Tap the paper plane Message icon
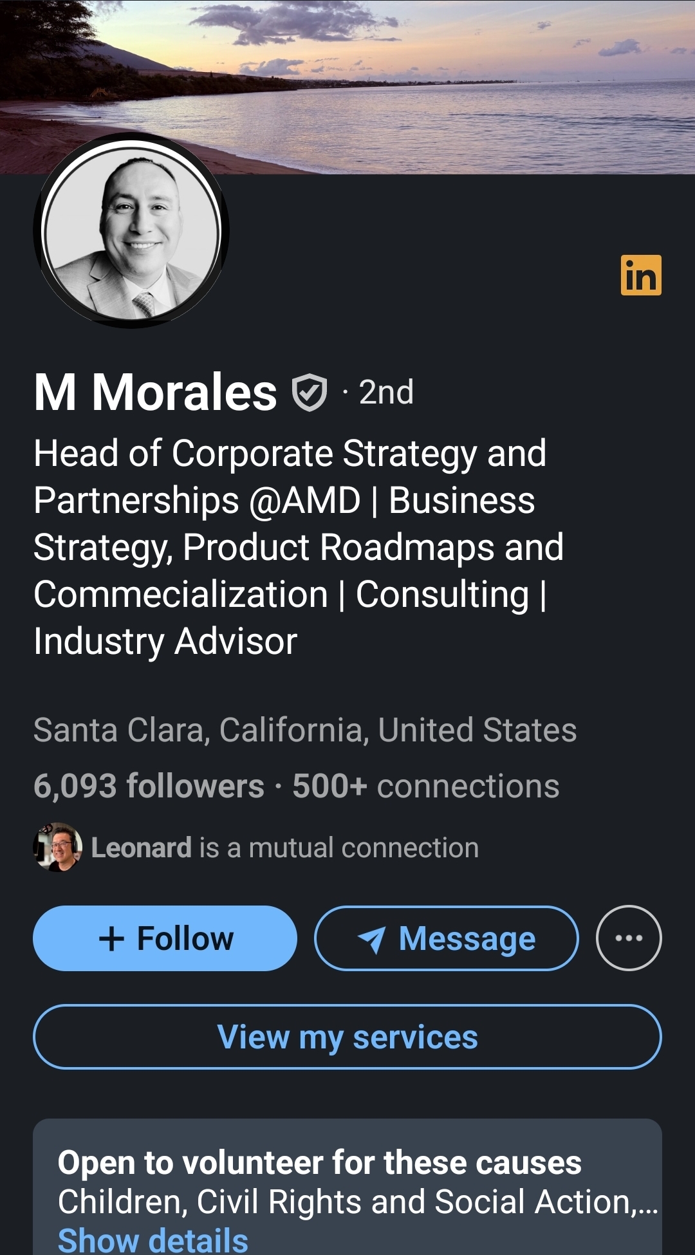Viewport: 695px width, 1255px height. (372, 940)
